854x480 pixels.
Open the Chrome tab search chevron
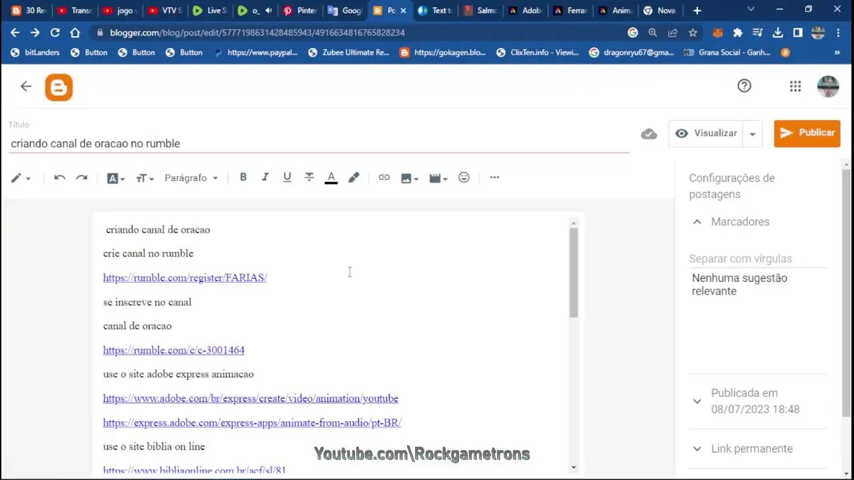(x=751, y=9)
